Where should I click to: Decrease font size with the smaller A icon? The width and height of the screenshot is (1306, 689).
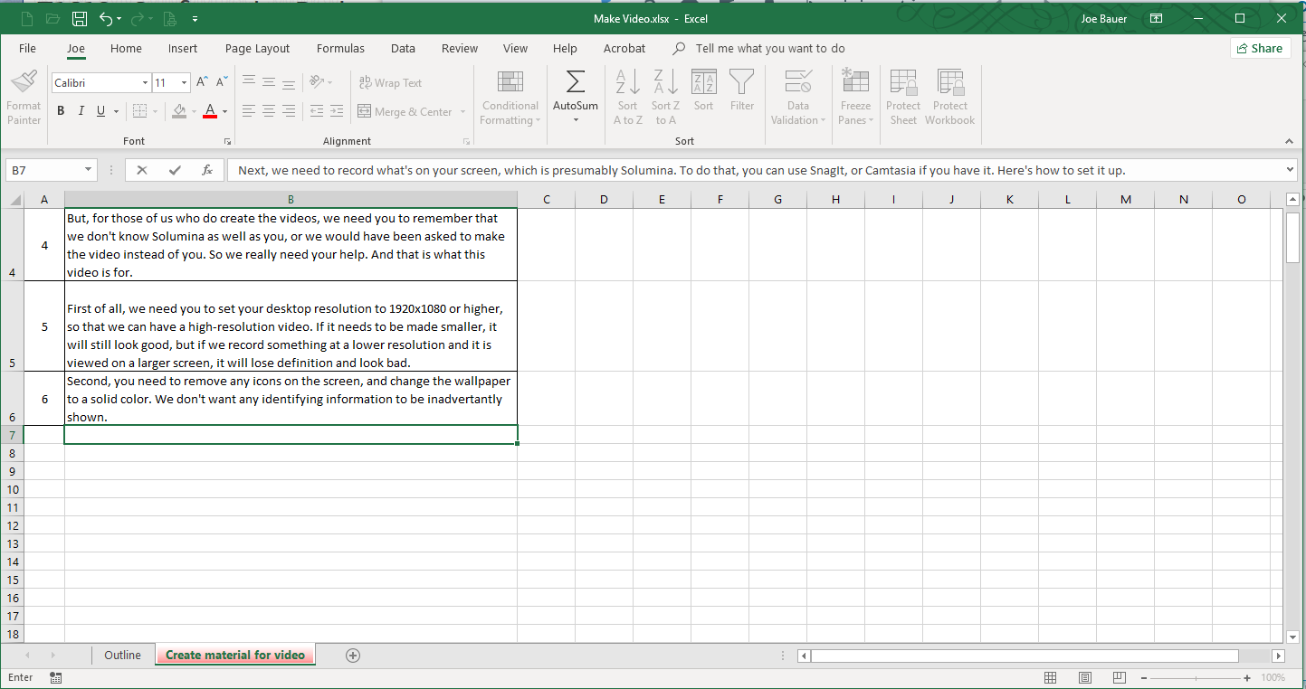pos(222,82)
